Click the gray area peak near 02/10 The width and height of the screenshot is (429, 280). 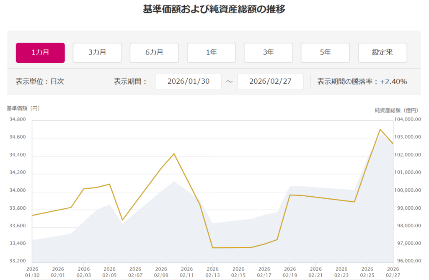click(x=174, y=181)
